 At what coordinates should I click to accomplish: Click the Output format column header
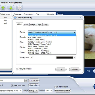pos(6,14)
